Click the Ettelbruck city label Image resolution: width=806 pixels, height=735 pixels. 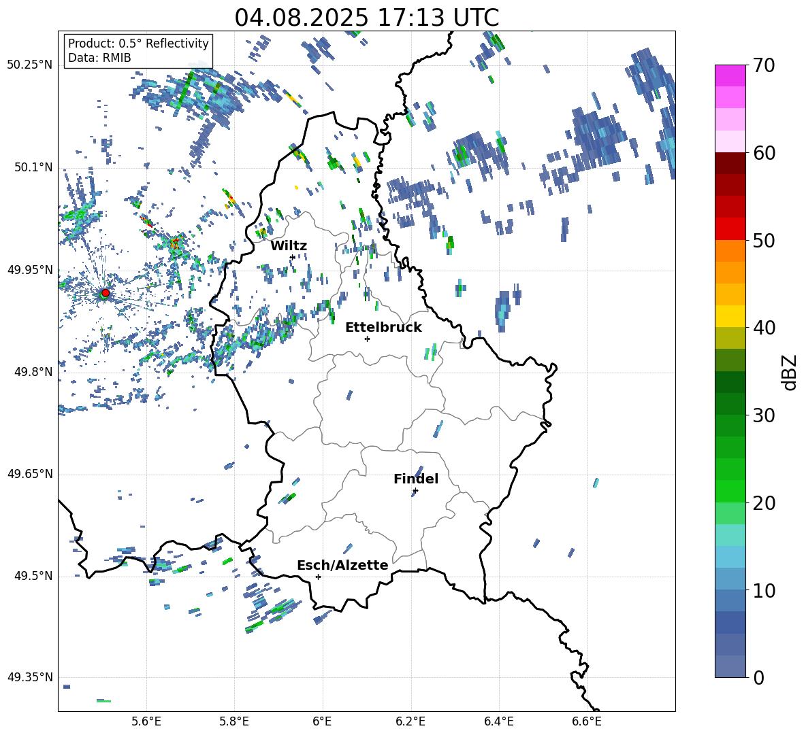tap(383, 328)
